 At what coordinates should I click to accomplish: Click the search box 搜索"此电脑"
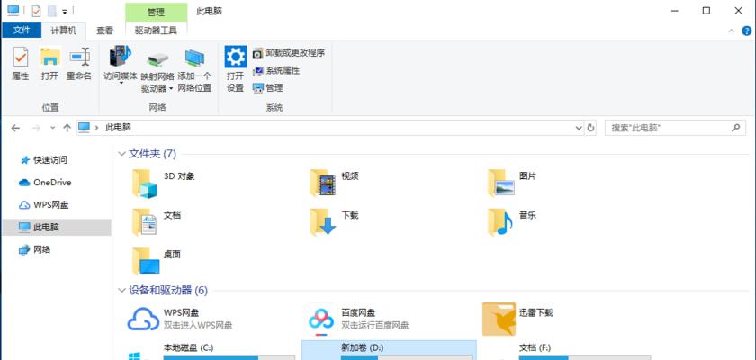tap(674, 128)
